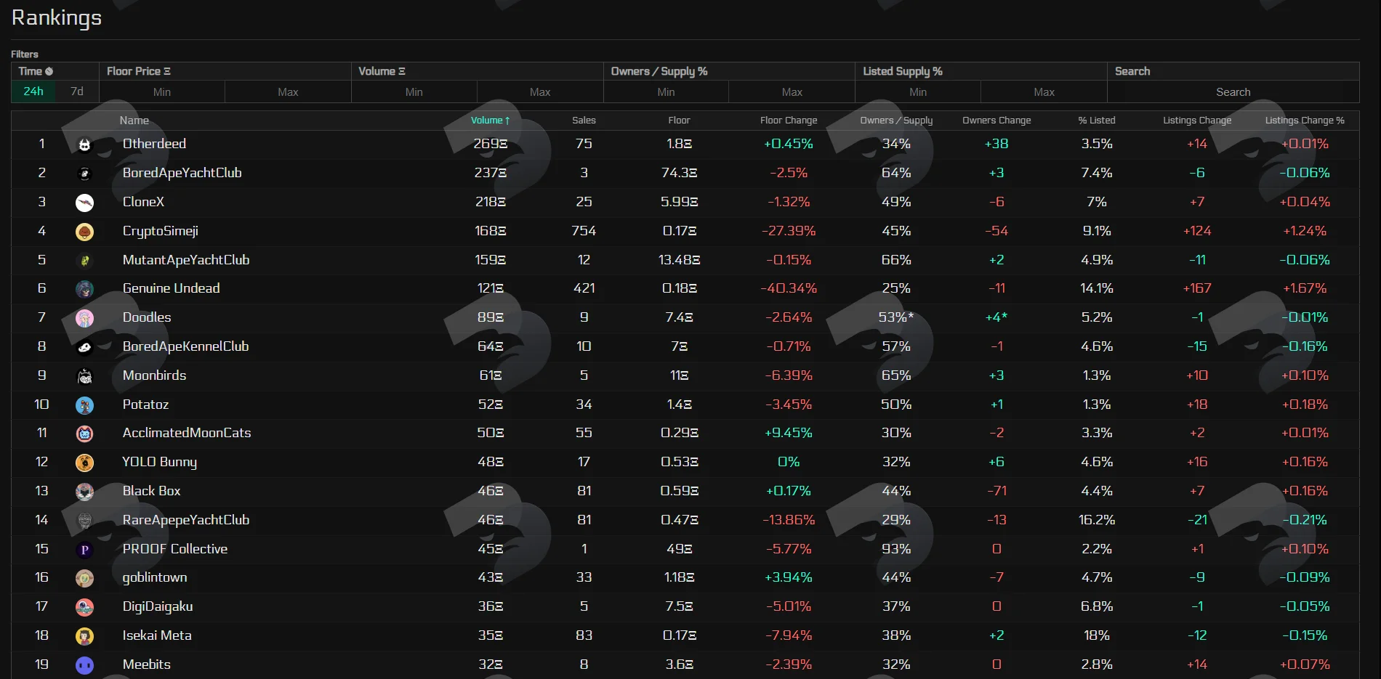1381x679 pixels.
Task: Open the BoredApeKennelClub collection link
Action: click(x=185, y=346)
